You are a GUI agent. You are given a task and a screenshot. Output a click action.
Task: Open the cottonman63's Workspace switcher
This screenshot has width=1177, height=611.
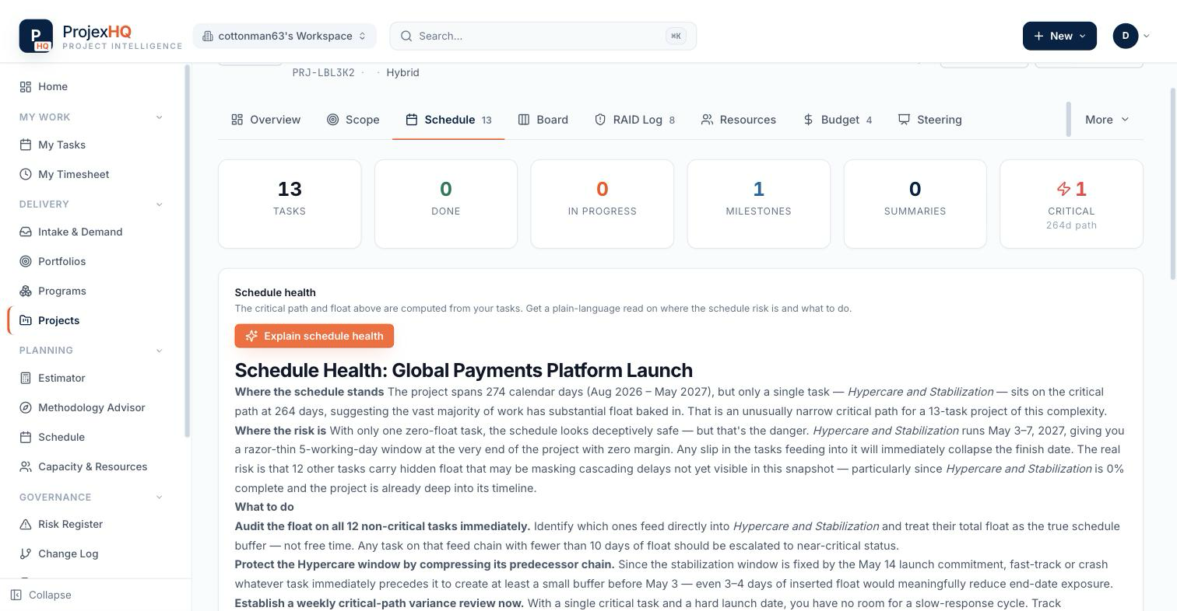284,36
